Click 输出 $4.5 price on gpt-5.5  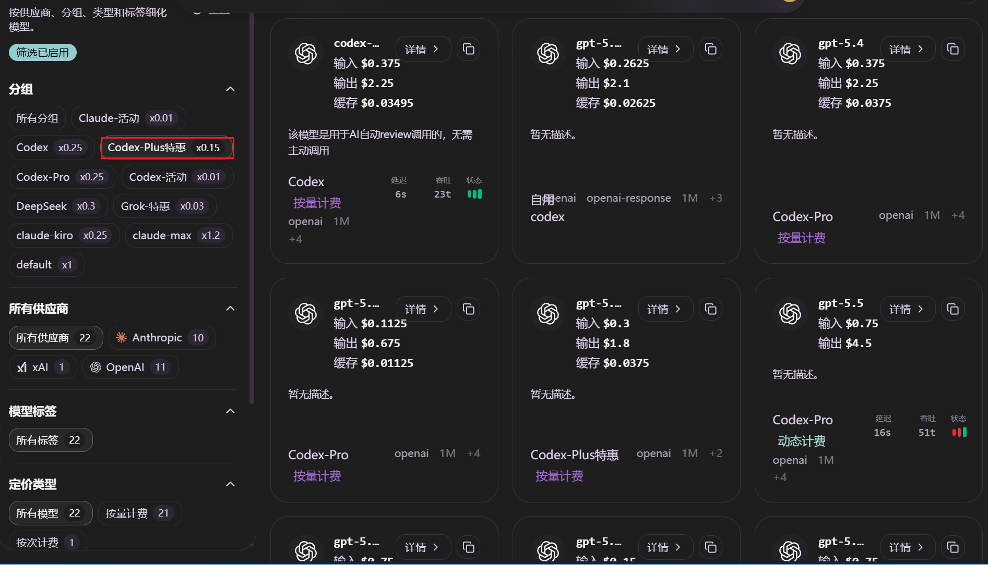(845, 343)
